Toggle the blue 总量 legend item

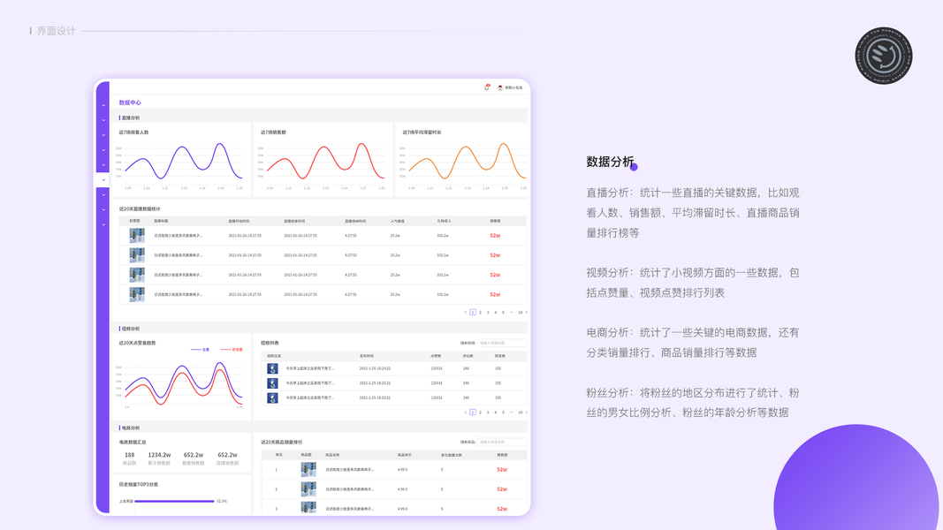pos(201,349)
